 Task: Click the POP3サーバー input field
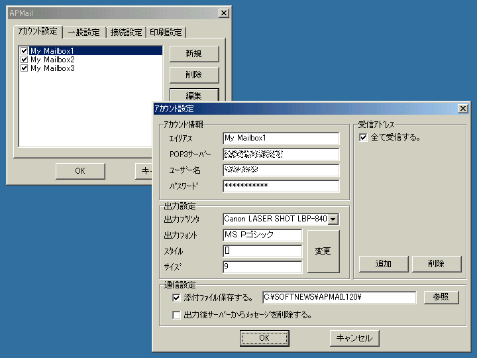(281, 154)
